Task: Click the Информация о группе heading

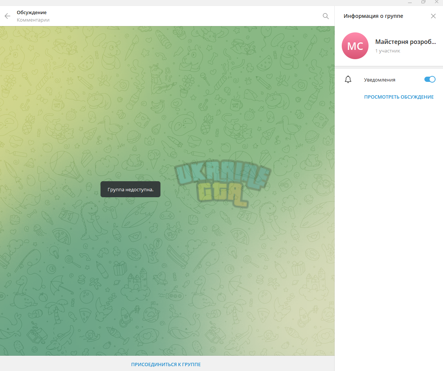Action: 373,16
